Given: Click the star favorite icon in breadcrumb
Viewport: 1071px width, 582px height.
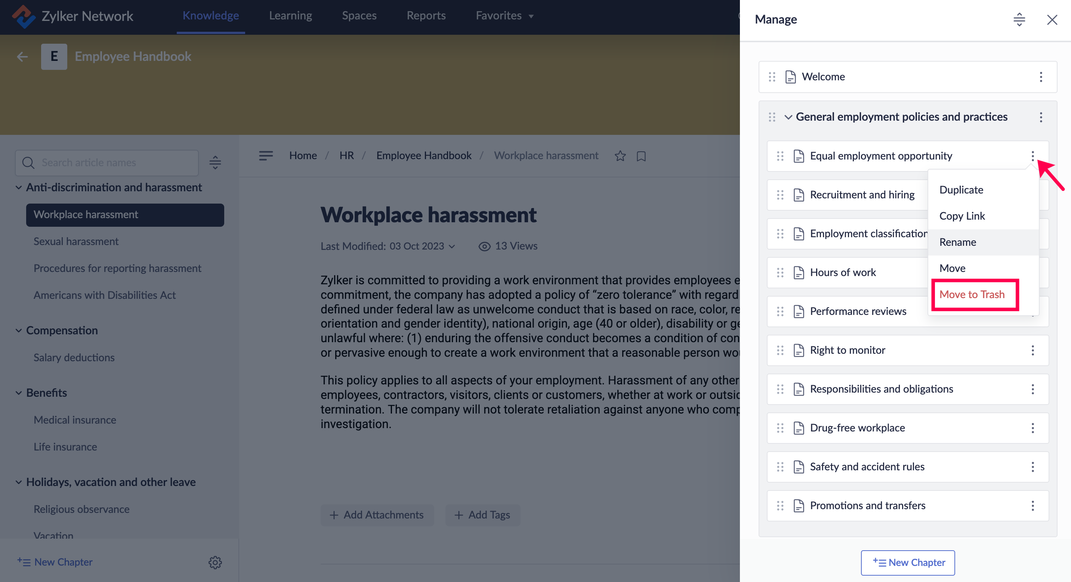Looking at the screenshot, I should click(620, 156).
